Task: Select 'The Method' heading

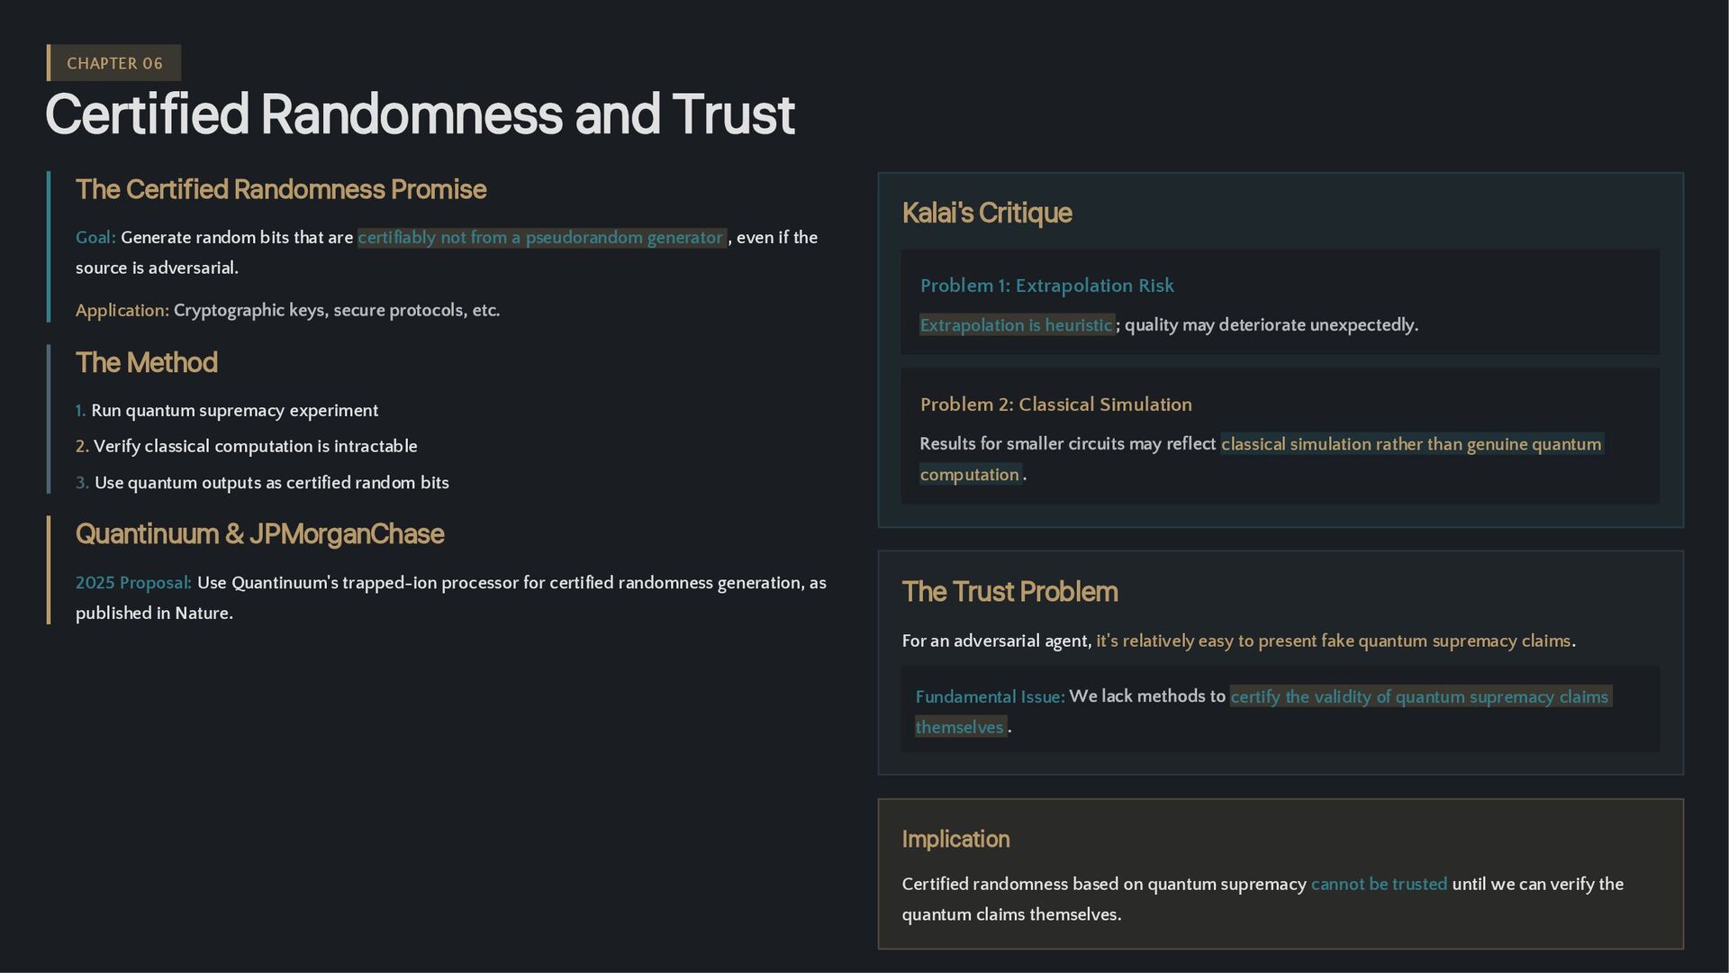Action: click(146, 362)
